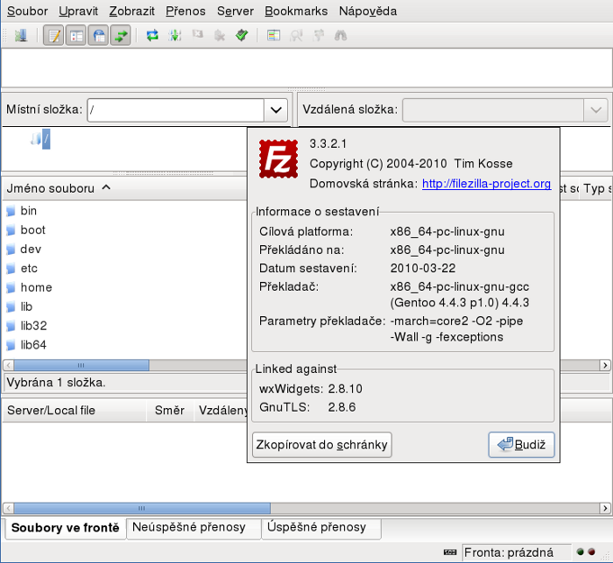Open the Upravit menu

pos(78,11)
